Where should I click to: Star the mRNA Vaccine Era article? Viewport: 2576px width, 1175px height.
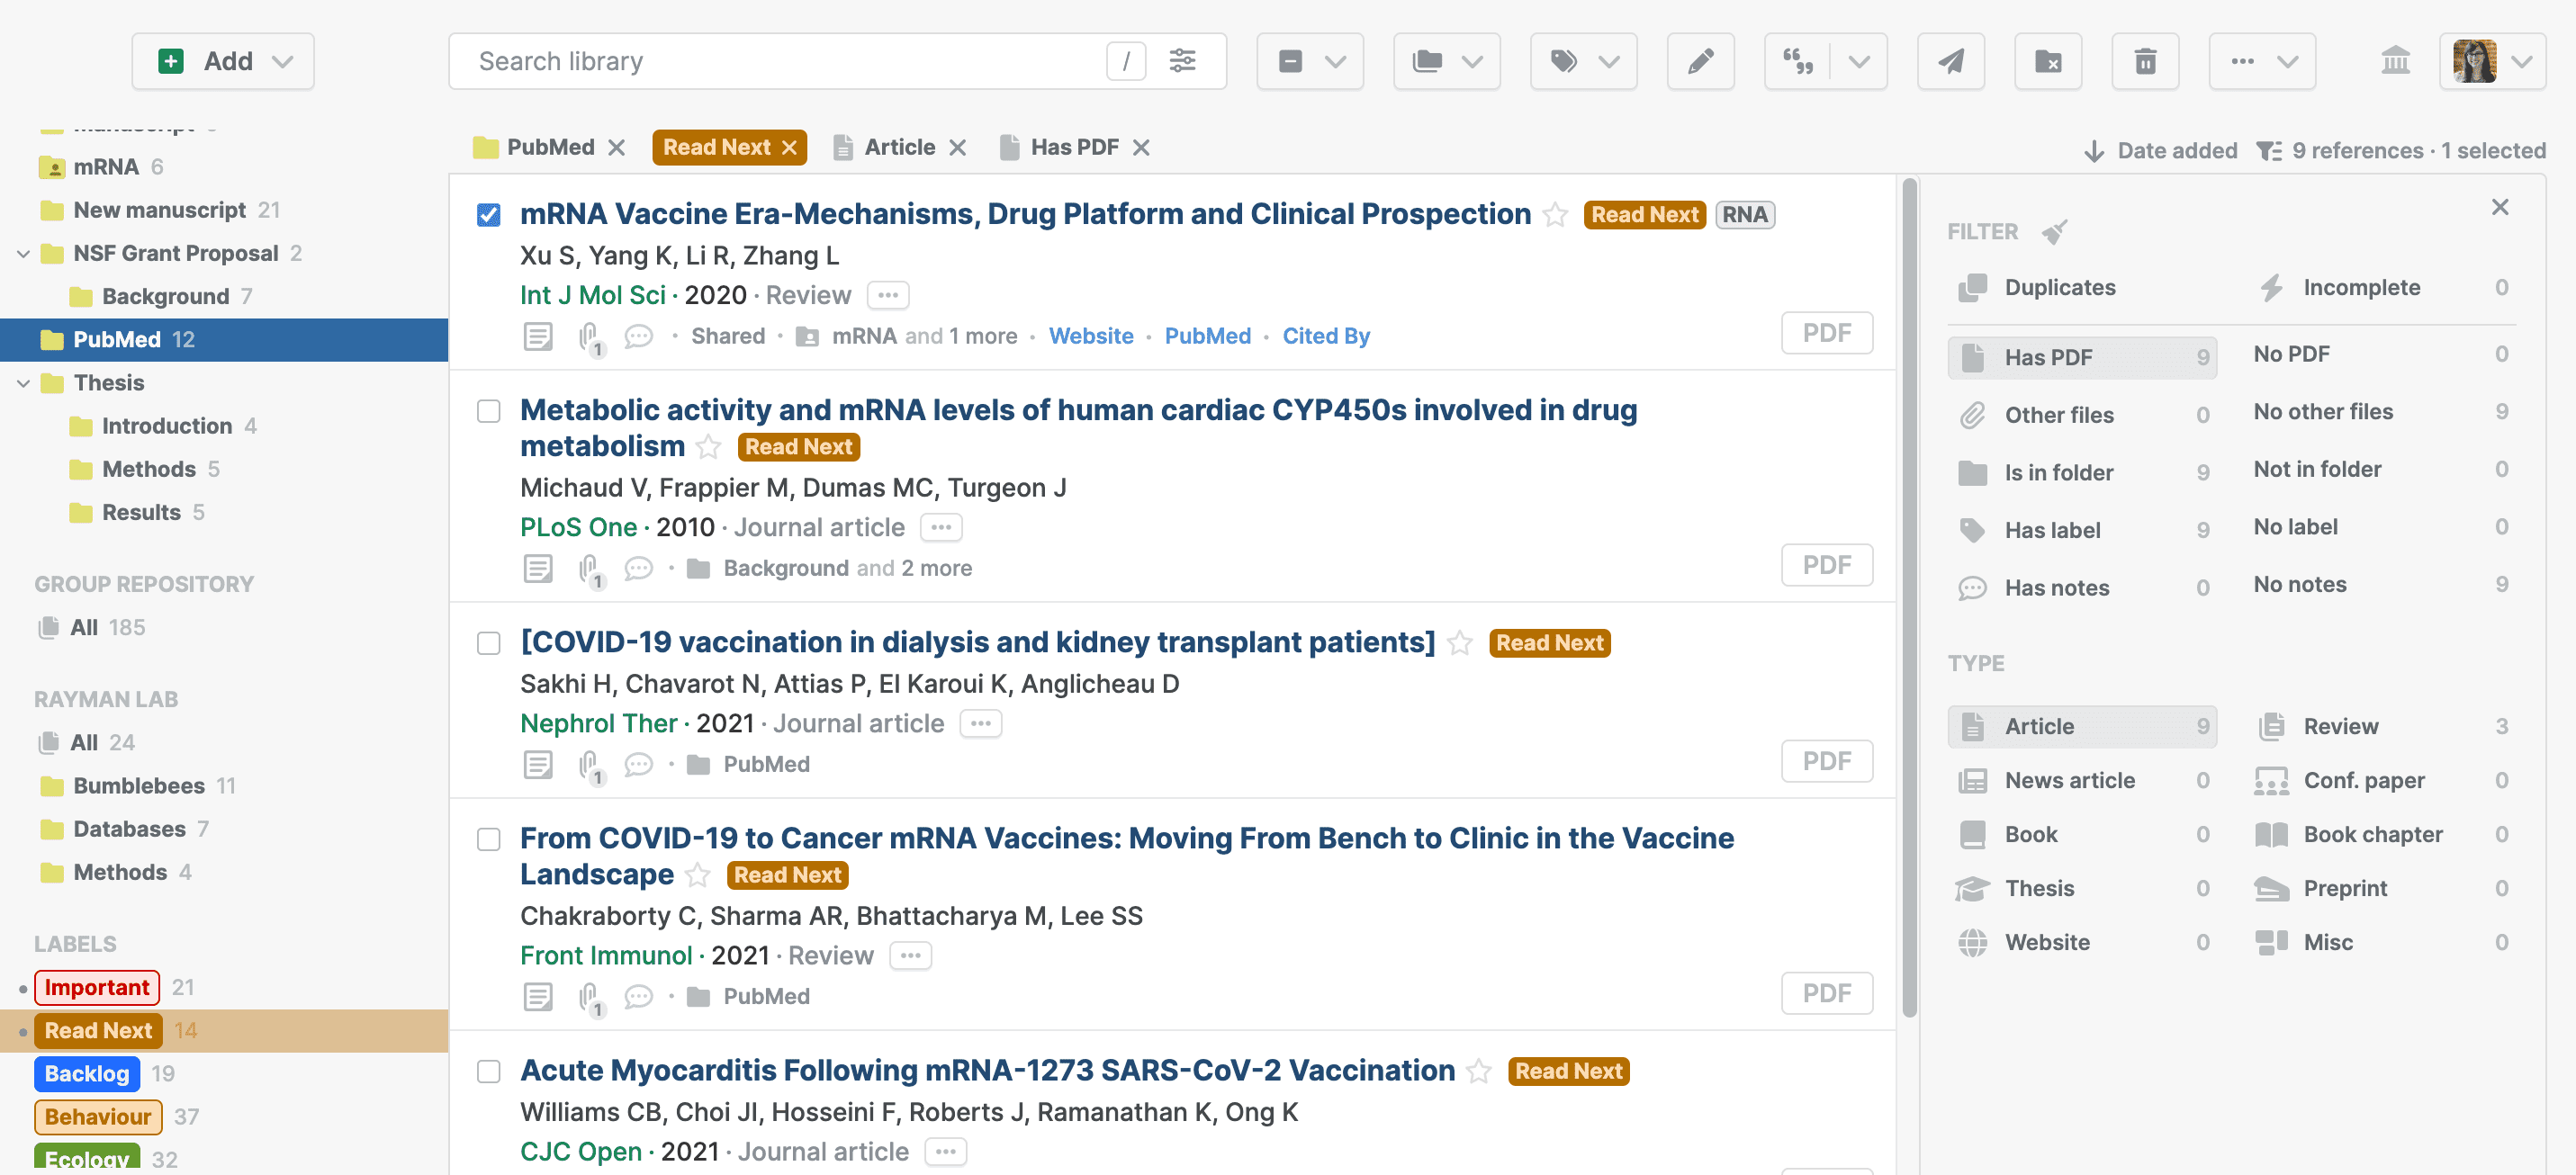[1555, 215]
